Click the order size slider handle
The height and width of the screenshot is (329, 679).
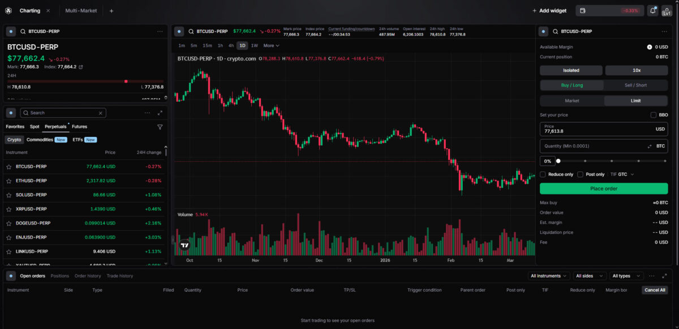[558, 161]
